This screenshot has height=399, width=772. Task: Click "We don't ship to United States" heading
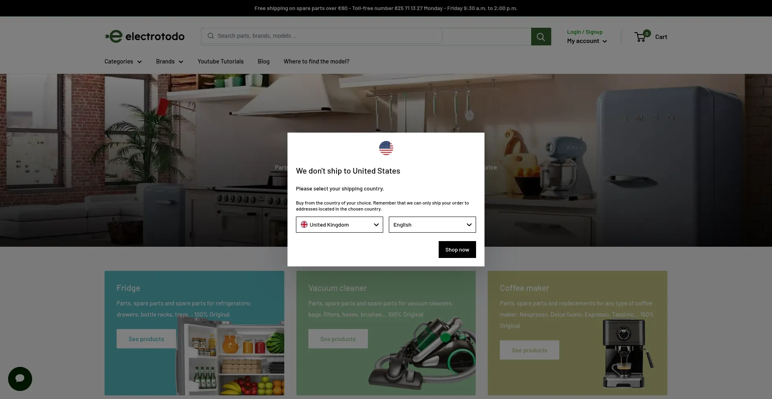click(348, 171)
